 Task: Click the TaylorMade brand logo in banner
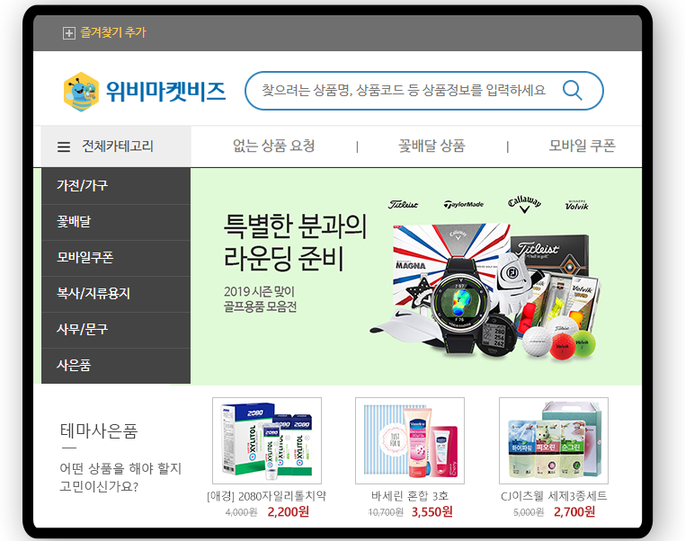click(464, 204)
